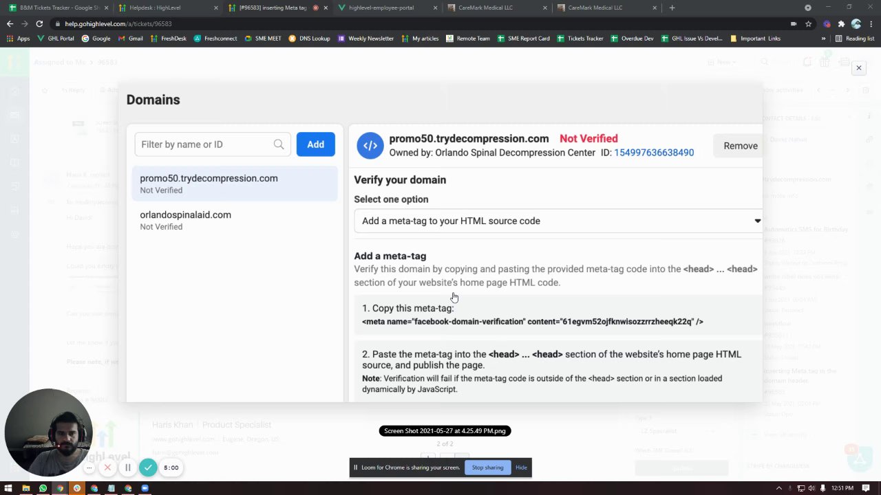Open the Zoom app from the taskbar
Viewport: 881px width, 495px height.
pyautogui.click(x=145, y=488)
